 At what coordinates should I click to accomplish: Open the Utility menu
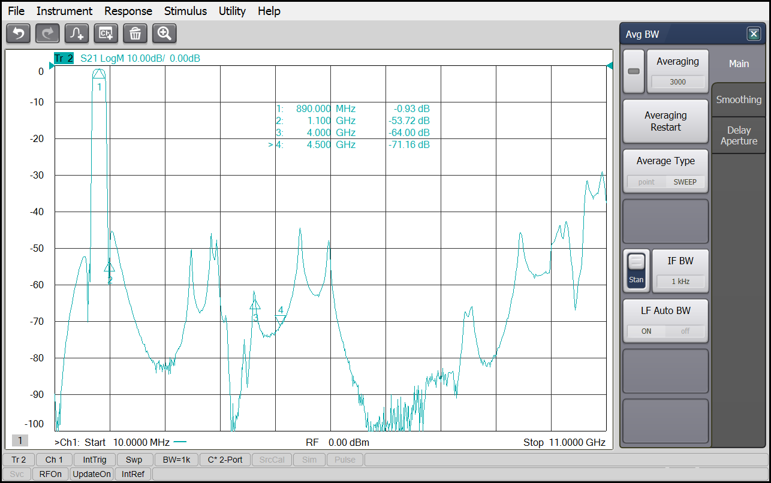(x=232, y=11)
